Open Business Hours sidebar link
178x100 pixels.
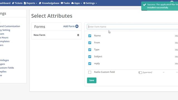coord(4,37)
